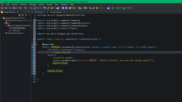Viewport: 182px width, 102px height.
Task: Click the magnifier Search toolbar icon
Action: point(74,8)
